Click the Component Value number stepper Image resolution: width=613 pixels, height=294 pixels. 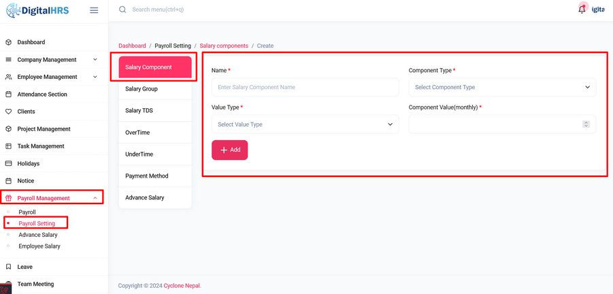tap(586, 125)
